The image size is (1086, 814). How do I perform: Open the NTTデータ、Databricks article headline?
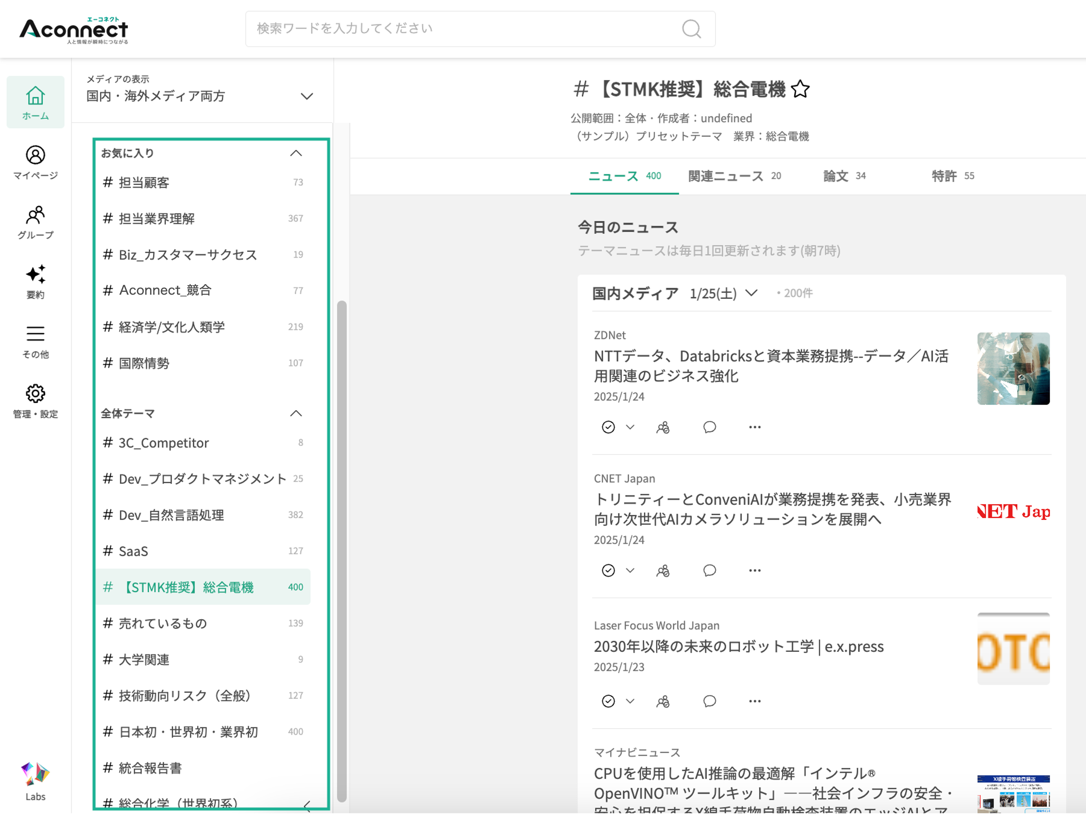(x=771, y=366)
